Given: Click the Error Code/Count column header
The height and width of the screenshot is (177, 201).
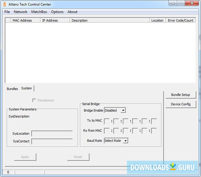Looking at the screenshot, I should (181, 20).
